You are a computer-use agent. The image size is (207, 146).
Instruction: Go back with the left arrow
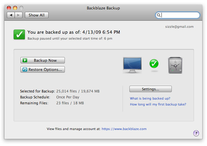[x=11, y=15]
